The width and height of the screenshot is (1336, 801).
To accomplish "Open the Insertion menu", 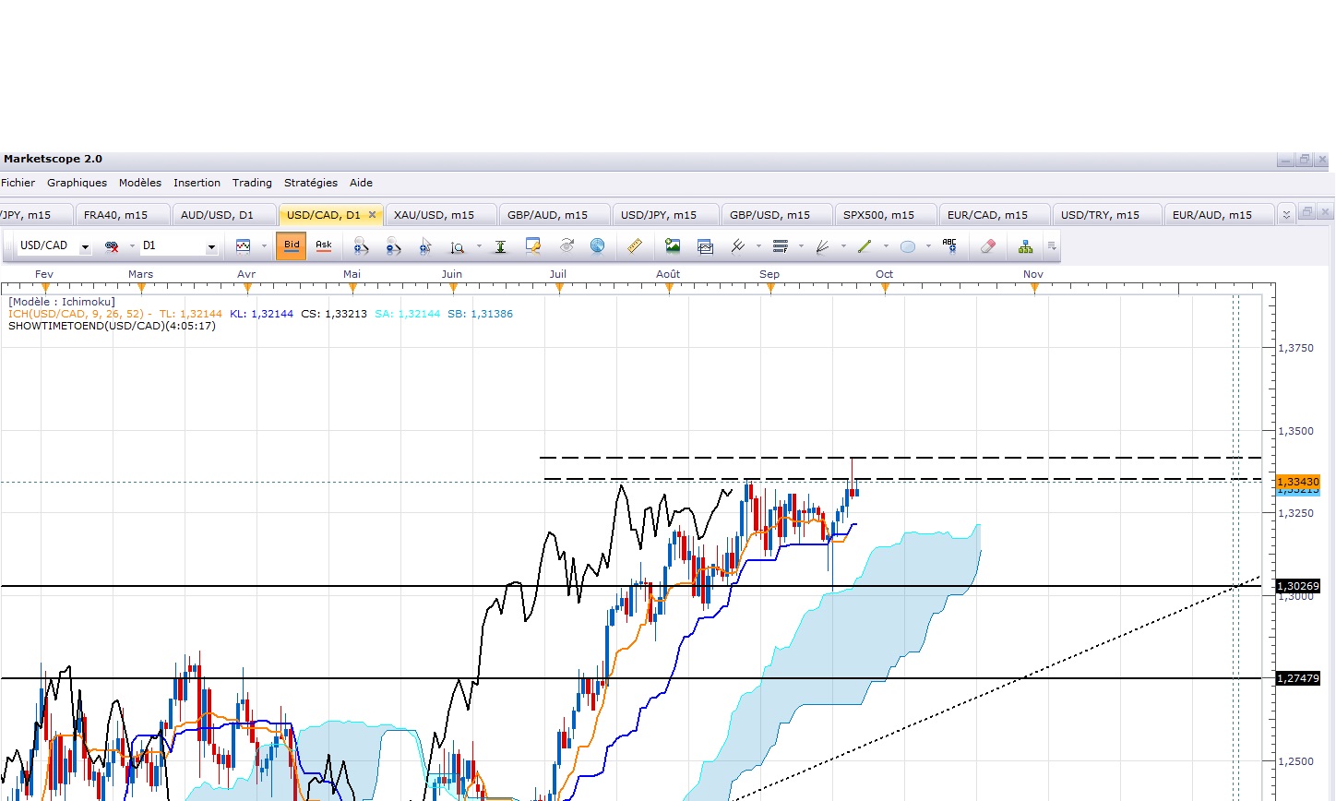I will (197, 183).
